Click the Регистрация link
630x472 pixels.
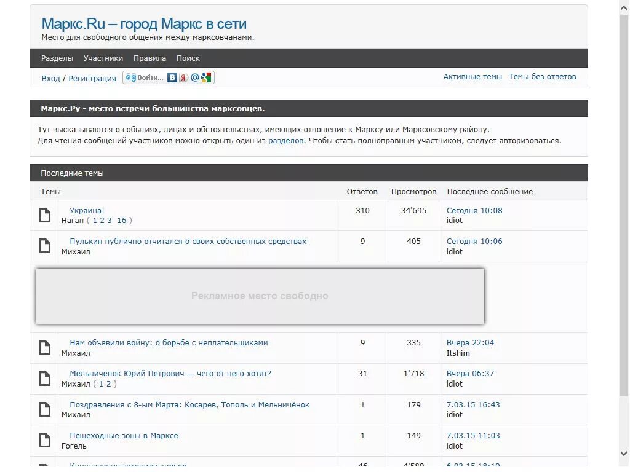click(x=92, y=78)
